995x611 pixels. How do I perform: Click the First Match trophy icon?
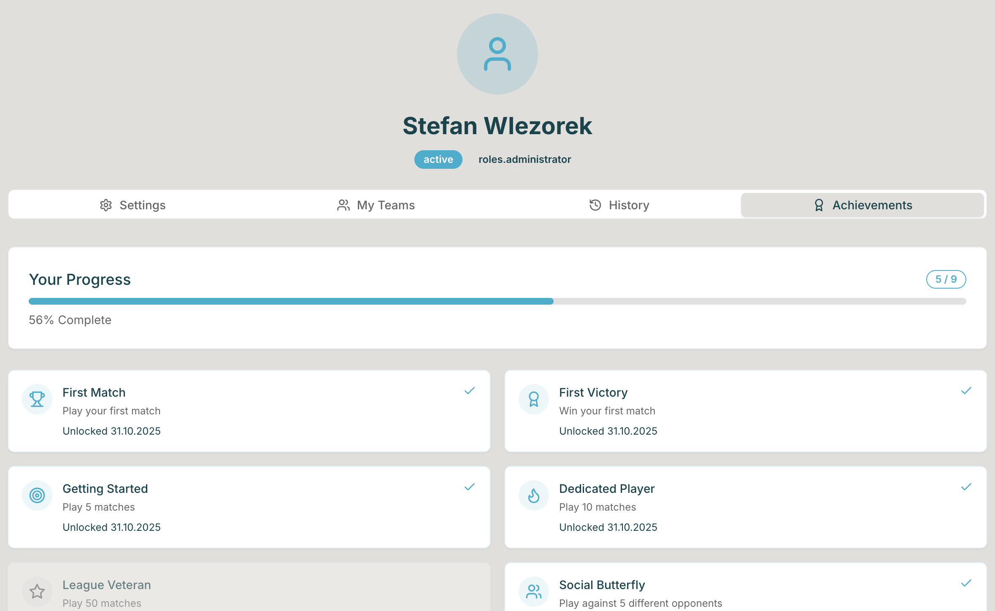(37, 399)
